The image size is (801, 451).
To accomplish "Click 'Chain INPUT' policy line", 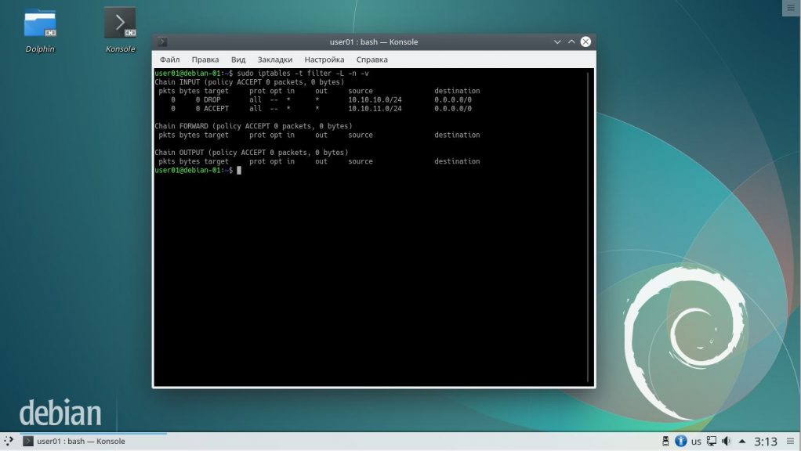I will (x=249, y=81).
